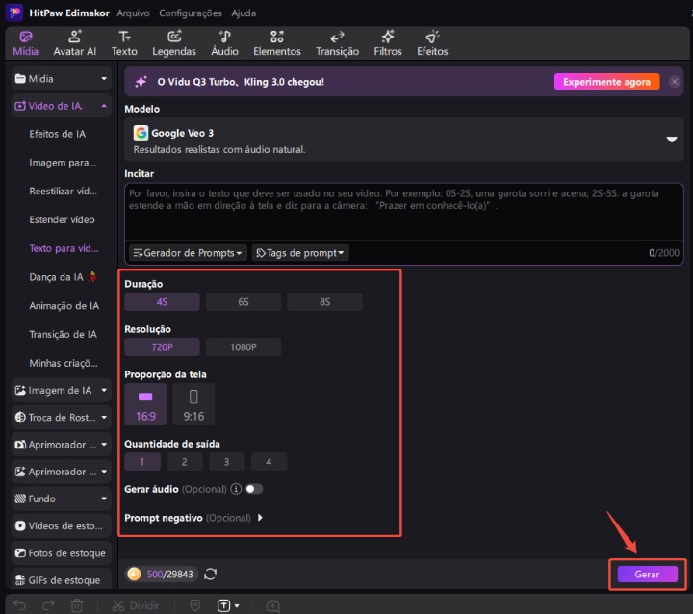
Task: Select Efeitos de IA in sidebar
Action: (x=58, y=134)
